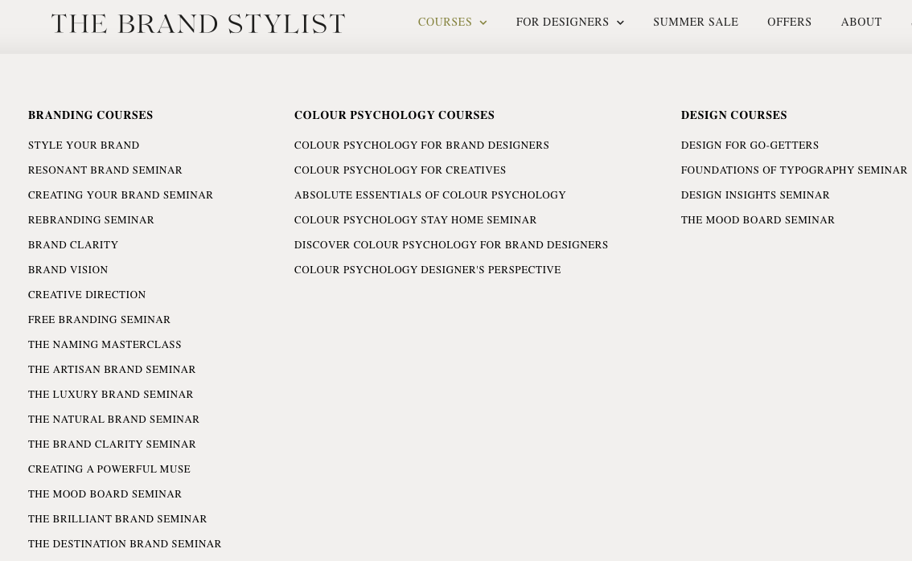Open the Summer Sale menu item
Image resolution: width=912 pixels, height=561 pixels.
click(695, 23)
